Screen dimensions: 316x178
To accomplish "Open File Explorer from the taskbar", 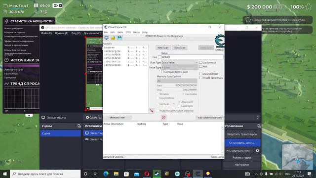I will 116,174.
